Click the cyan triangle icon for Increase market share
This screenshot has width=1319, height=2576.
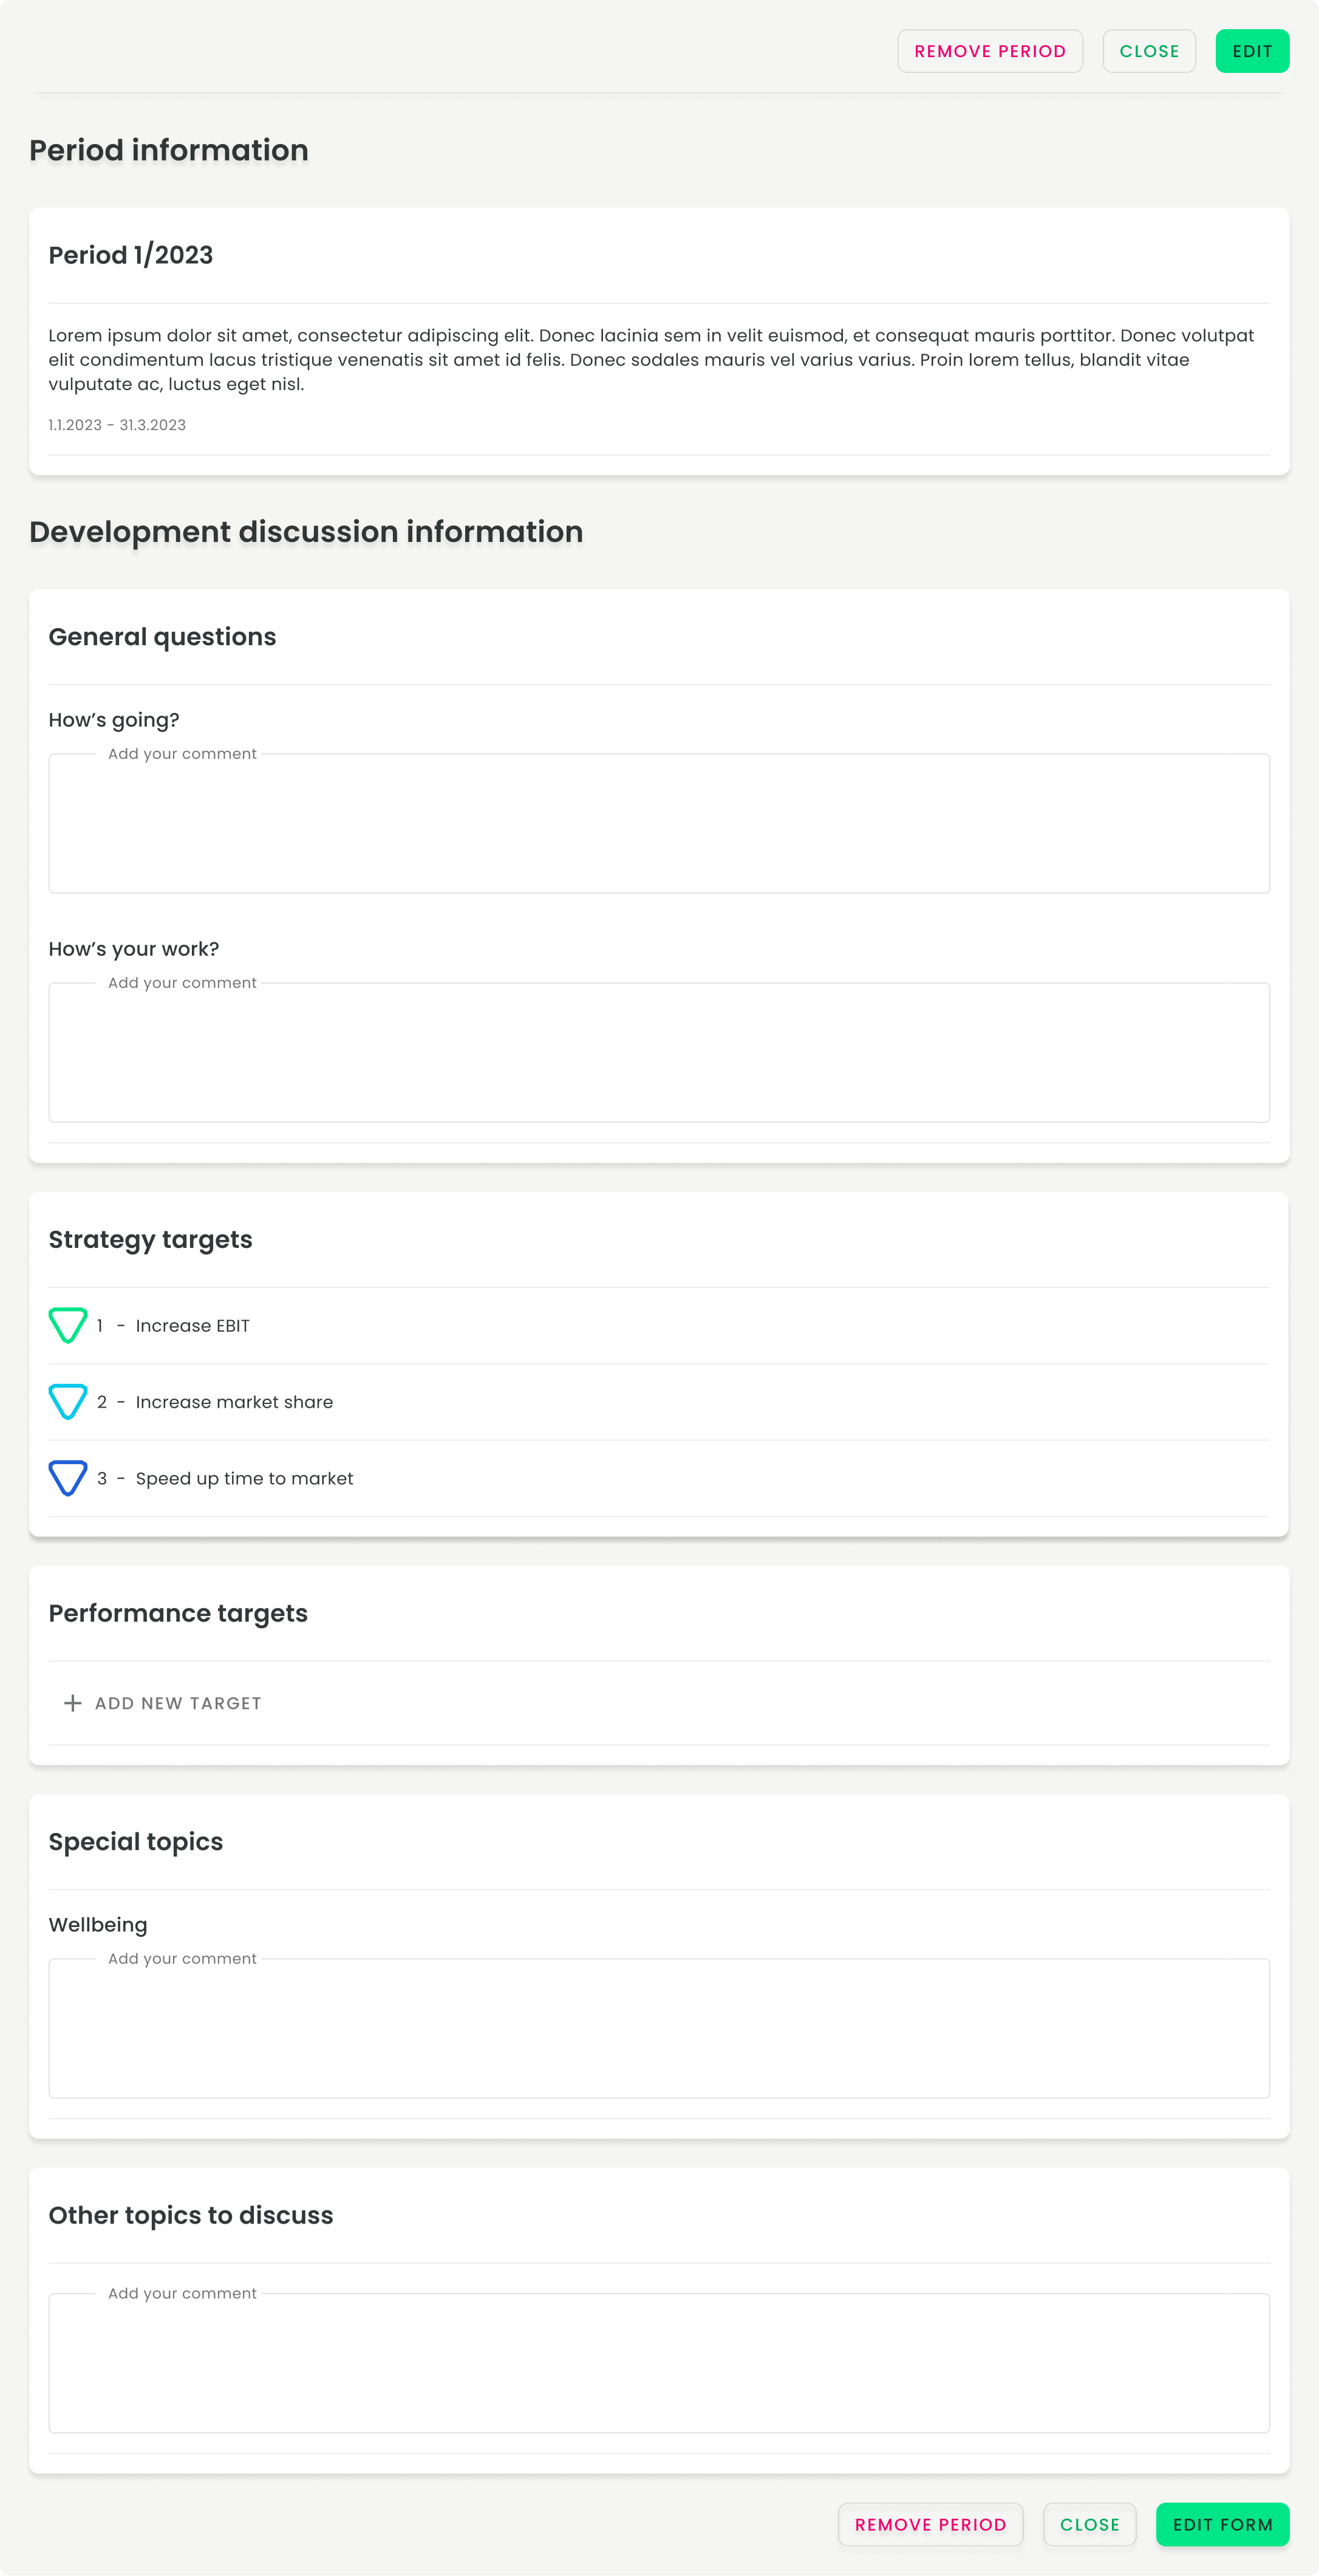[x=68, y=1401]
